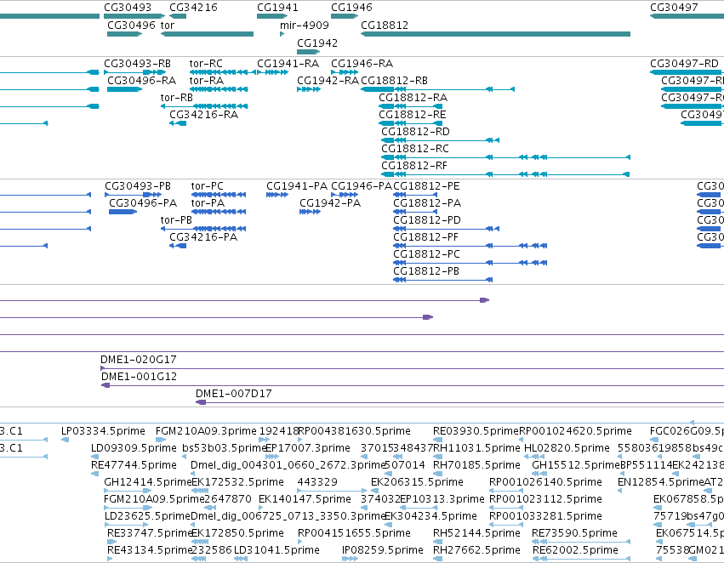This screenshot has height=563, width=724.
Task: Click the CG18812-PD protein label
Action: 426,220
